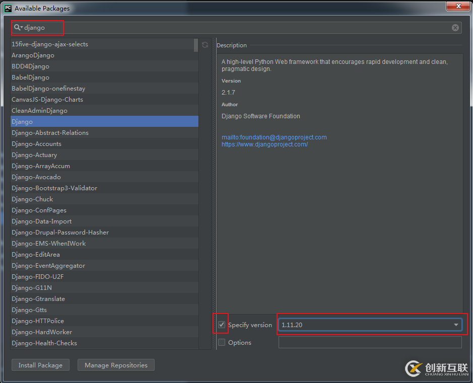Open the foundation@djangoproject.com mail link
This screenshot has height=383, width=473.
(x=274, y=137)
